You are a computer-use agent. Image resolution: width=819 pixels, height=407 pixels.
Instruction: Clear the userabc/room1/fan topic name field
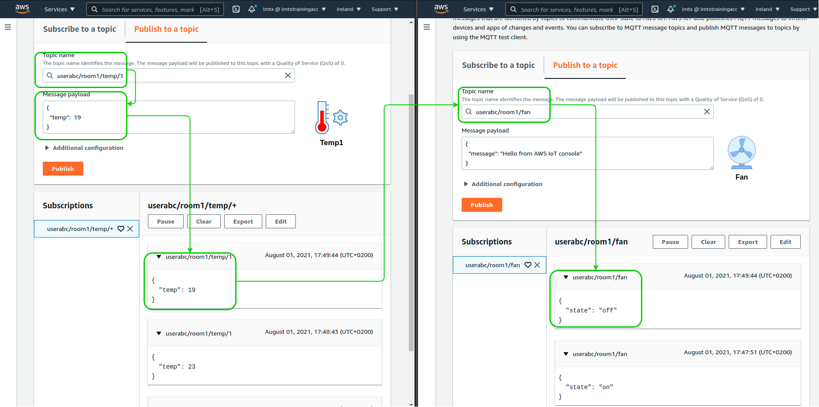[x=707, y=112]
